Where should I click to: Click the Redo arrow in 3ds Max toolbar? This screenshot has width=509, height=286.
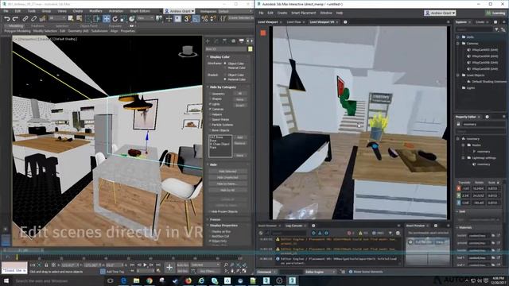coord(15,19)
